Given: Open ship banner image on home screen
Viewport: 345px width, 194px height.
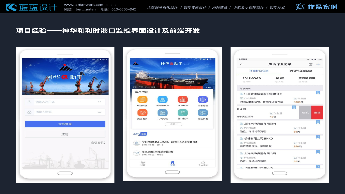Looking at the screenshot, I should click(x=172, y=74).
